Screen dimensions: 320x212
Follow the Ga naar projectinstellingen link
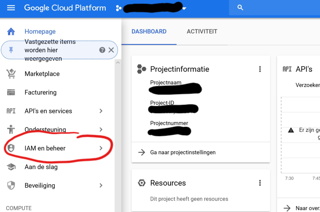coord(182,152)
